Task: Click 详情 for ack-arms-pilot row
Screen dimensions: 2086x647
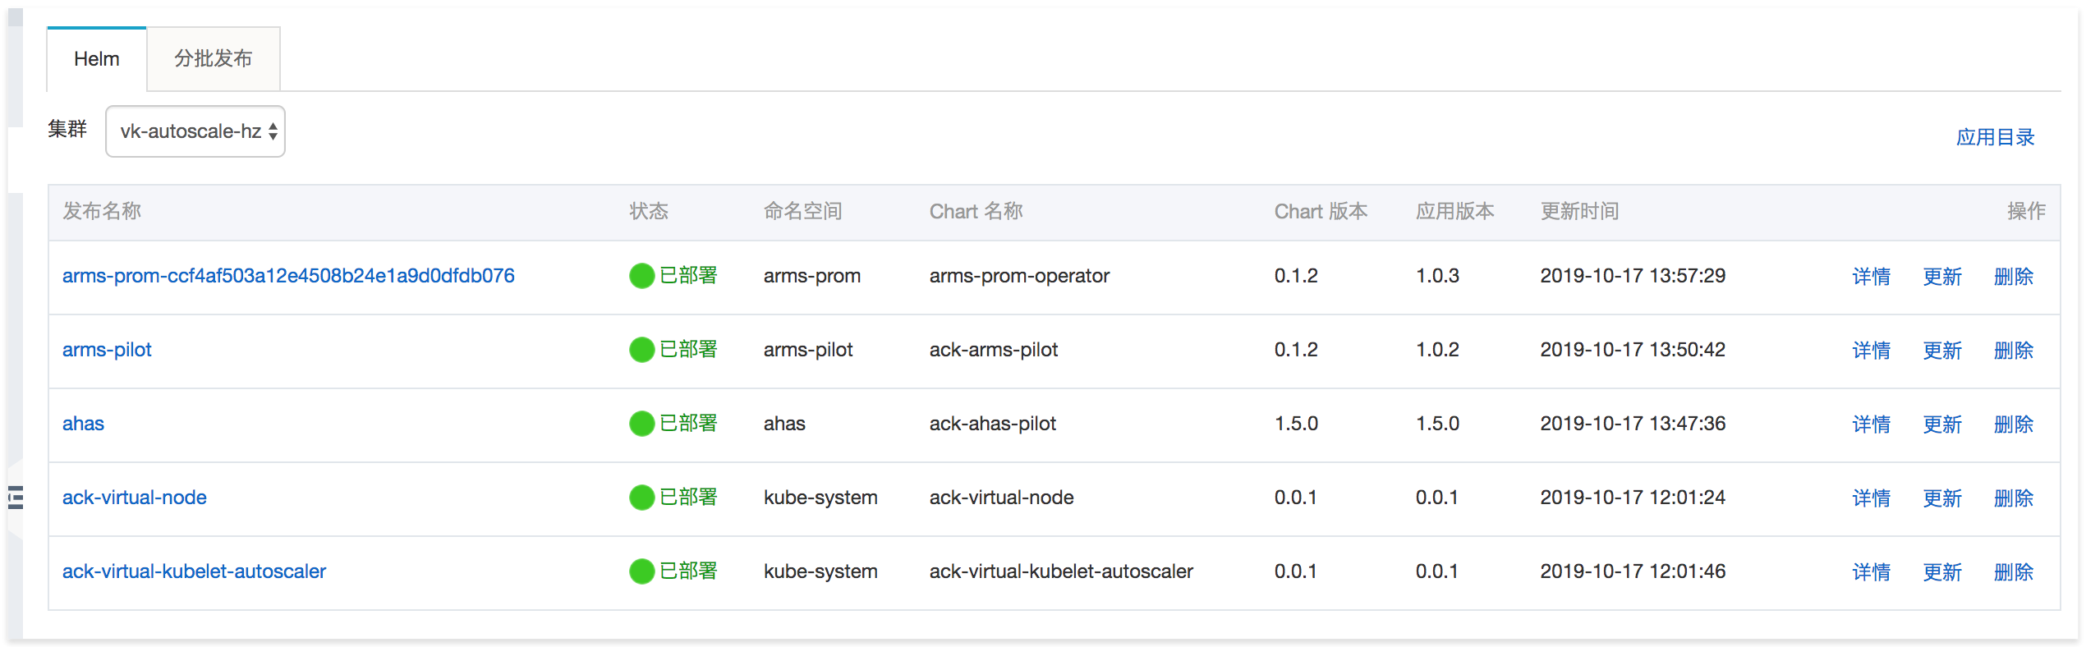Action: 1871,351
